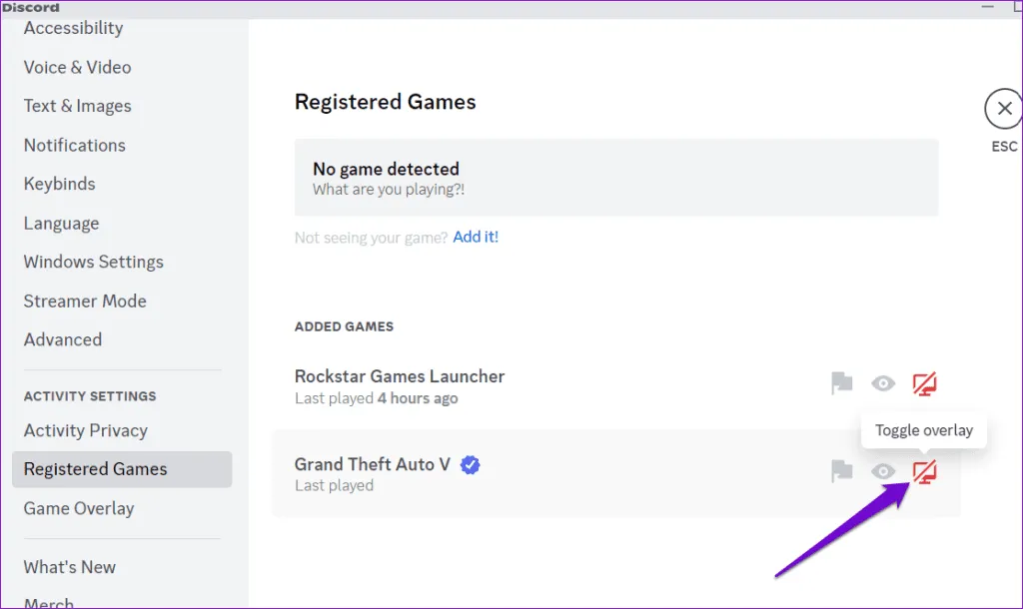Click the No game detected box

pyautogui.click(x=615, y=178)
